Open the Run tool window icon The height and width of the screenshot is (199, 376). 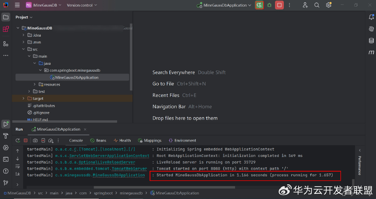(6, 124)
